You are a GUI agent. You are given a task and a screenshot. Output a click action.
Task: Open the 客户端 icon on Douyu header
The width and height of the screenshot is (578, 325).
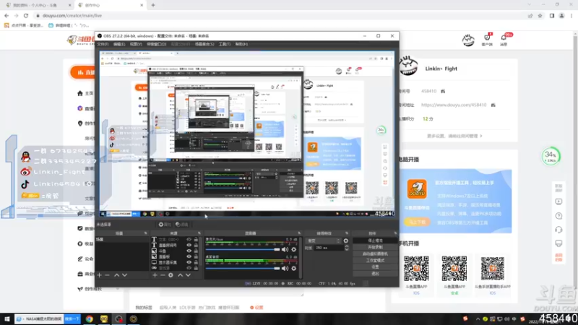(x=487, y=40)
